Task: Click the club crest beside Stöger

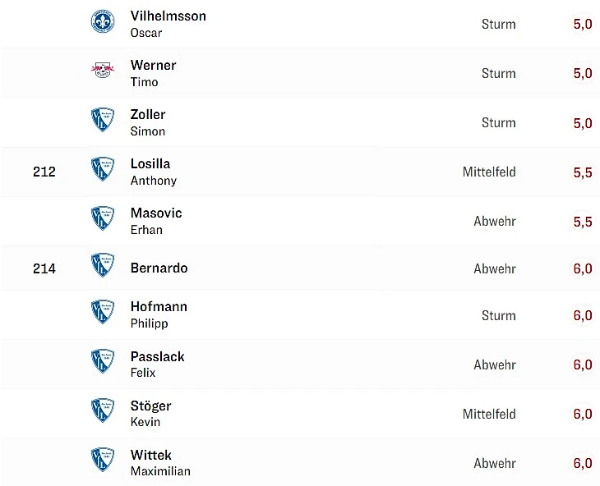Action: tap(103, 411)
